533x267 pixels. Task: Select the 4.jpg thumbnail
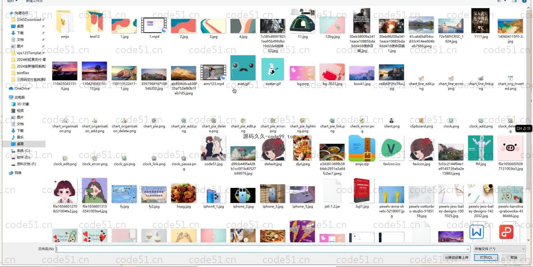(243, 26)
